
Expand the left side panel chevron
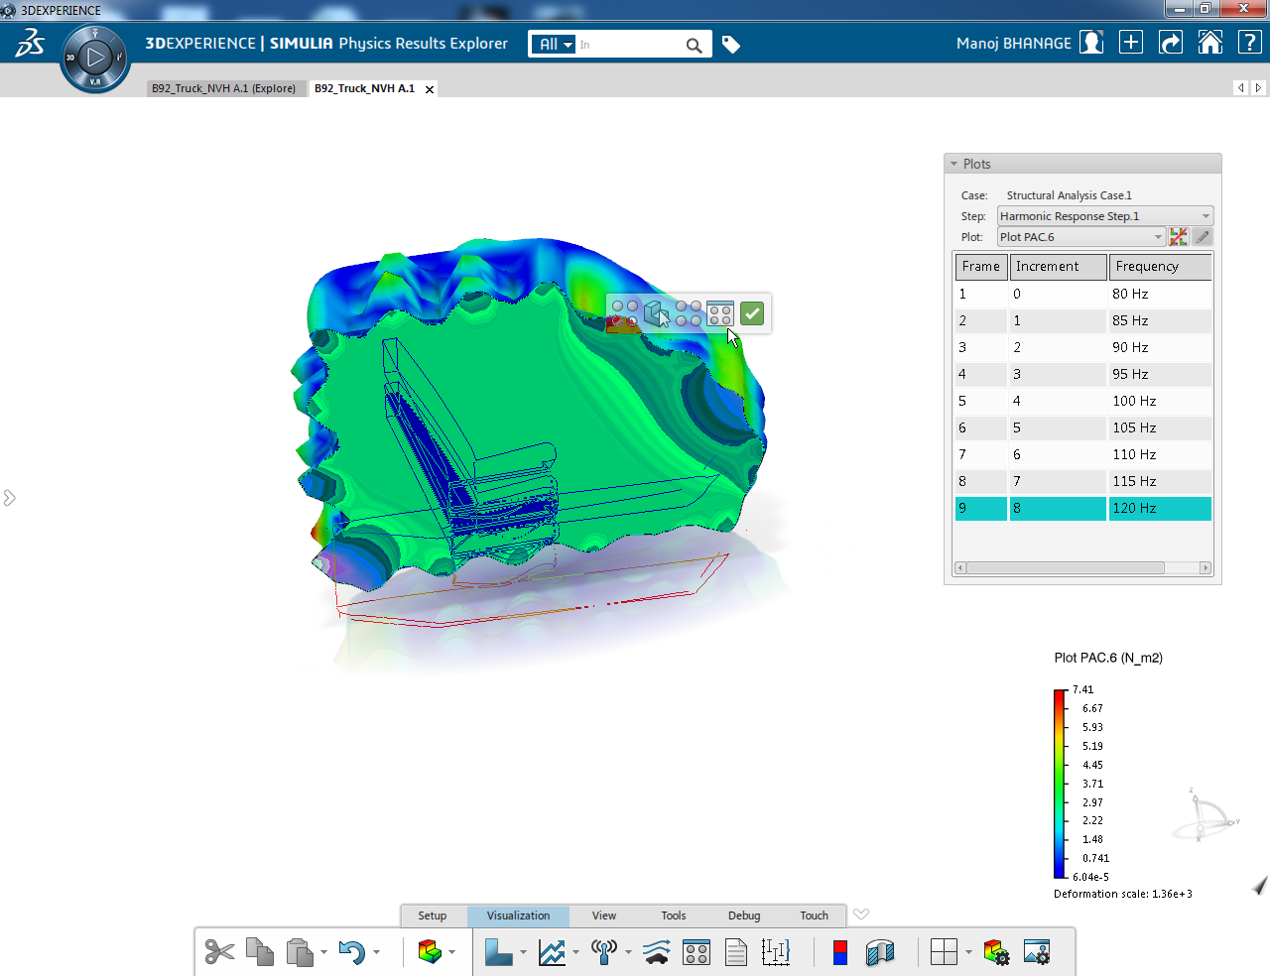10,498
